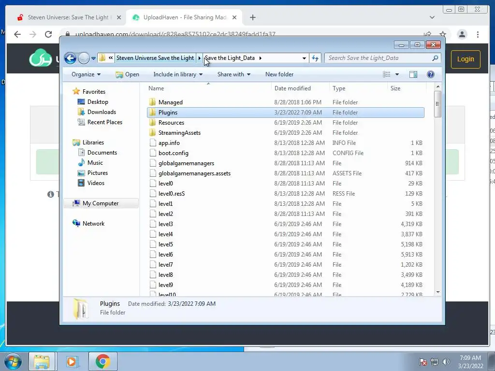Open the recent locations dropdown arrow

[93, 58]
